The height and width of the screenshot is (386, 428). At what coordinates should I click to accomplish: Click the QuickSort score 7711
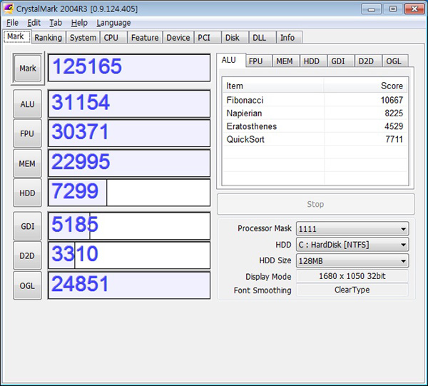pyautogui.click(x=394, y=139)
